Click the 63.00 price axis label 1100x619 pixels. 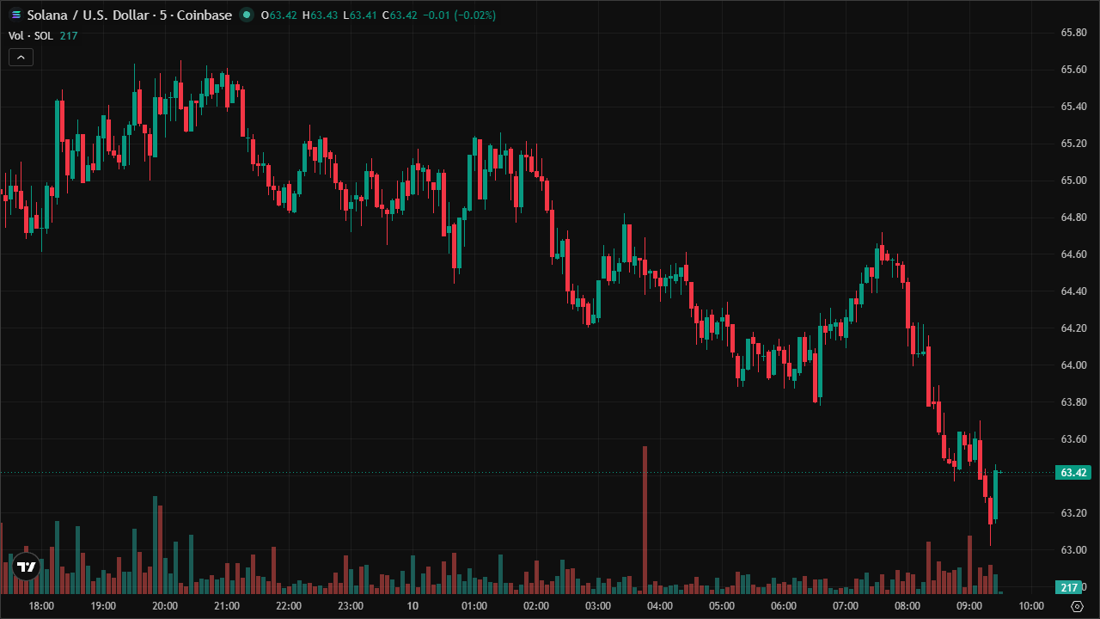coord(1074,550)
